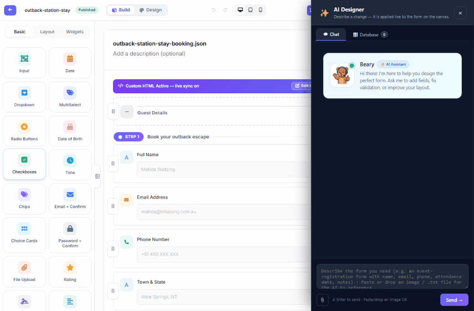Click drag handle of Town & State field
Viewport: 474px width, 311px height.
tap(113, 291)
